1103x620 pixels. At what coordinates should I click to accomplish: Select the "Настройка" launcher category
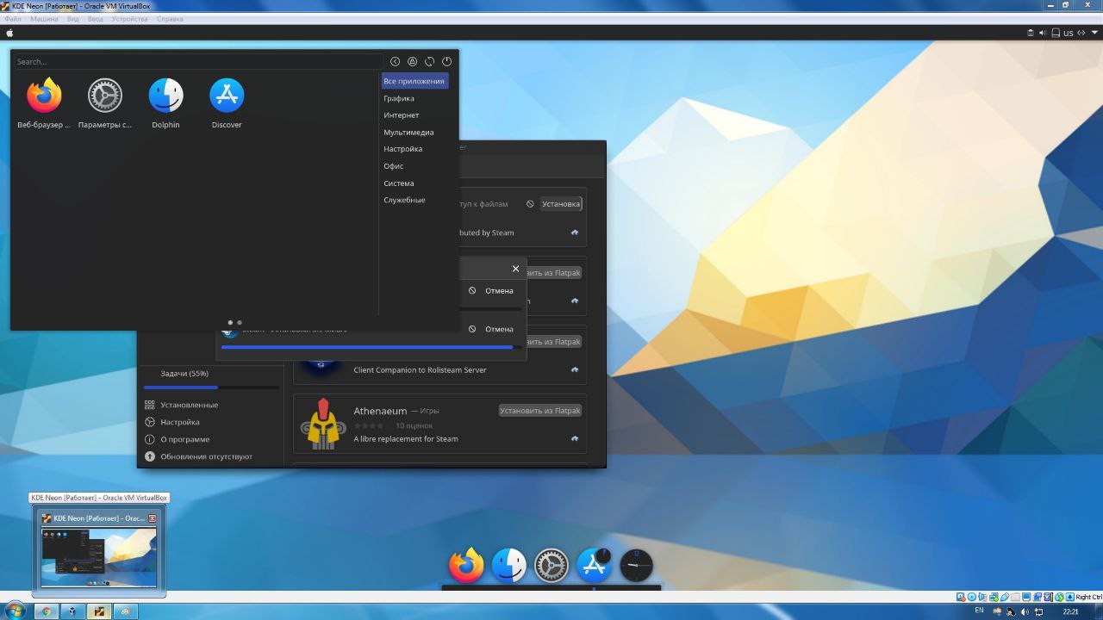402,149
